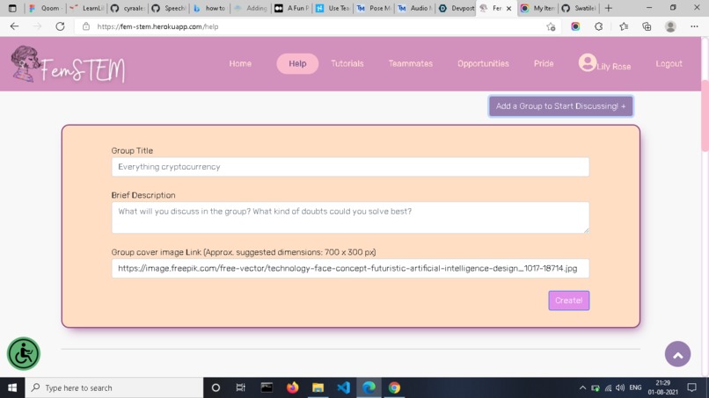Open browser Settings and more menu
709x398 pixels.
(694, 26)
